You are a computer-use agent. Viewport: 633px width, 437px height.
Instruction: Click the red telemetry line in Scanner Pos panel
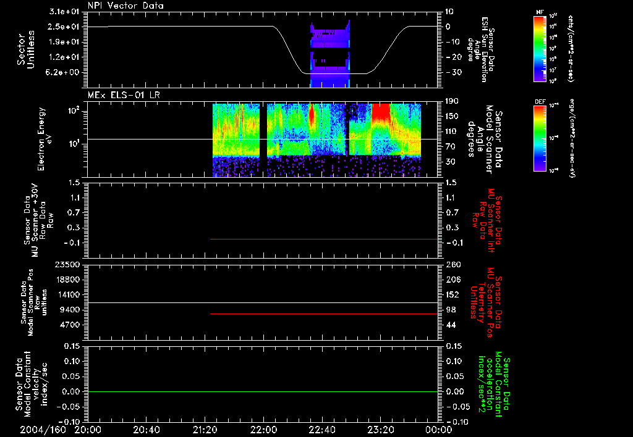pyautogui.click(x=324, y=314)
